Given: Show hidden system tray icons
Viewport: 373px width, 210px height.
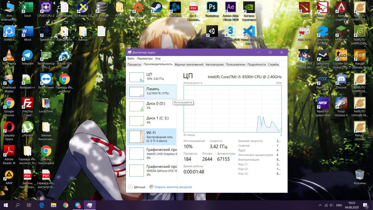Looking at the screenshot, I should tap(320, 205).
